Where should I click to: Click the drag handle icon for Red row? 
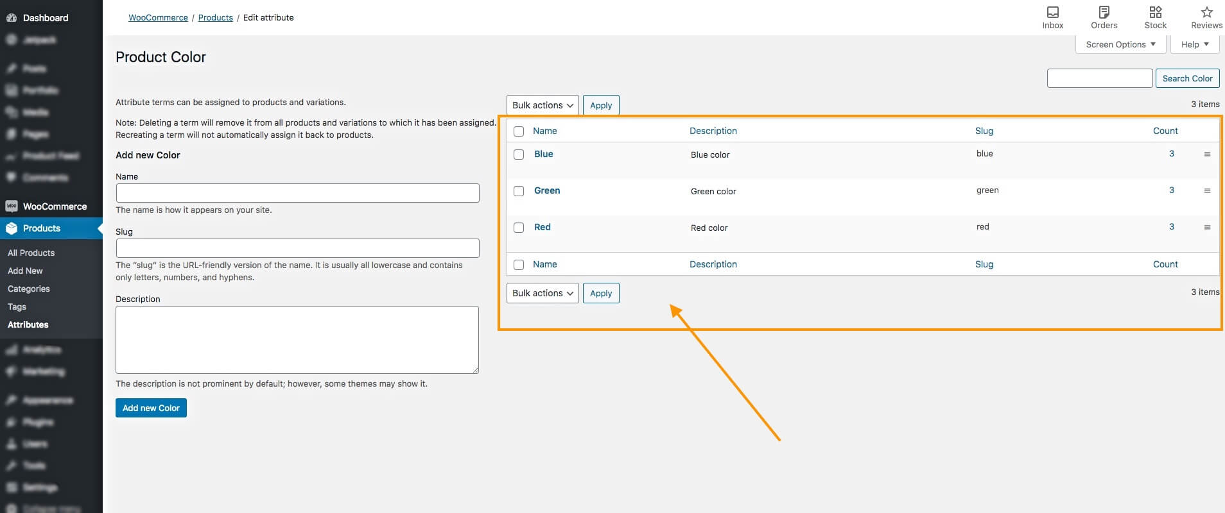pyautogui.click(x=1207, y=228)
